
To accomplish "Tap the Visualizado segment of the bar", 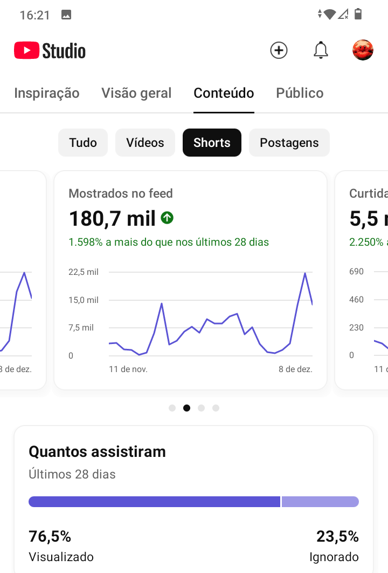I will [x=154, y=502].
